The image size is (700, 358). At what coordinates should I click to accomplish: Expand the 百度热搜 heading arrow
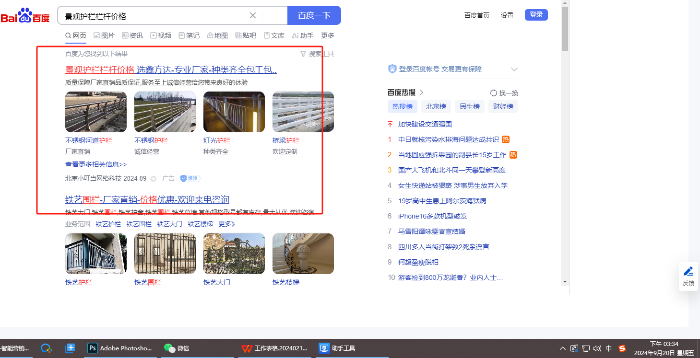(x=422, y=92)
